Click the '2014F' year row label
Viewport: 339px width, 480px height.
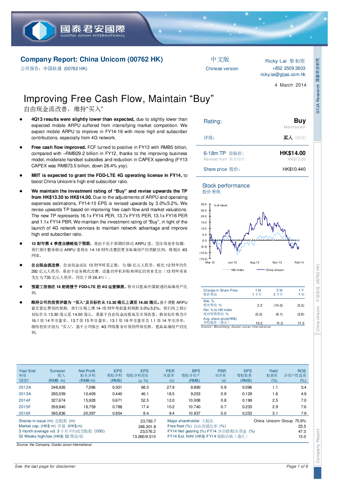tap(25, 400)
